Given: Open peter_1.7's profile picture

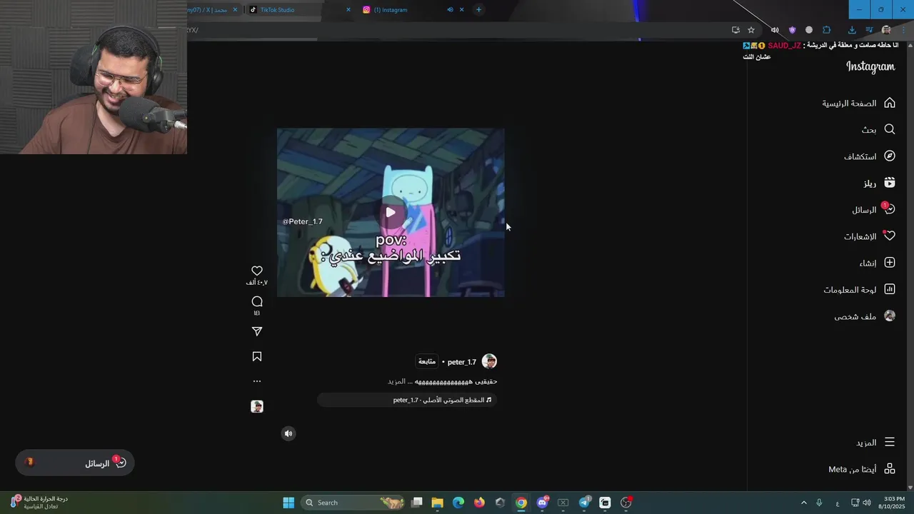Looking at the screenshot, I should tap(489, 361).
